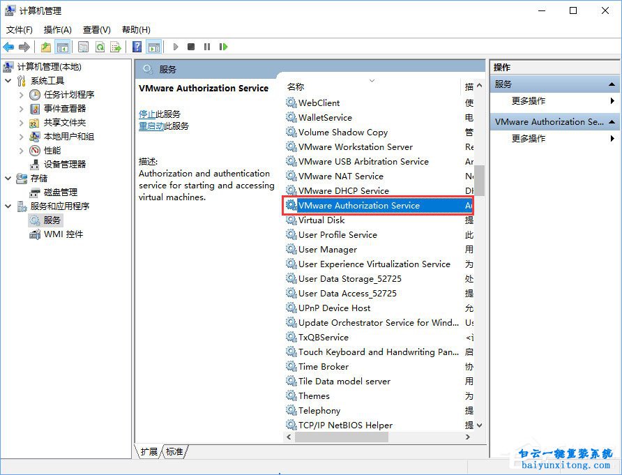Click the Refresh toolbar icon
Viewport: 622px width, 475px height.
click(100, 47)
